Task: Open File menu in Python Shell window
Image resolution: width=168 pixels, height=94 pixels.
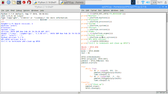Action: tap(3, 10)
